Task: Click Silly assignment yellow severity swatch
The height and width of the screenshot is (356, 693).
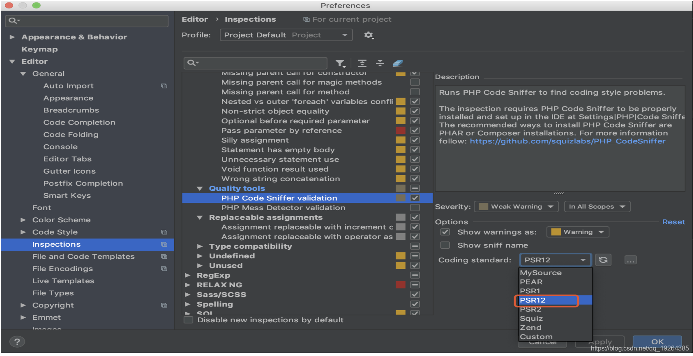Action: point(400,140)
